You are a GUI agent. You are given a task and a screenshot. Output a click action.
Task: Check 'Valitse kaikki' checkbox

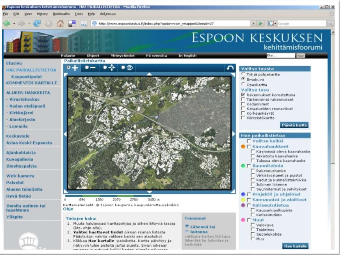click(x=249, y=141)
